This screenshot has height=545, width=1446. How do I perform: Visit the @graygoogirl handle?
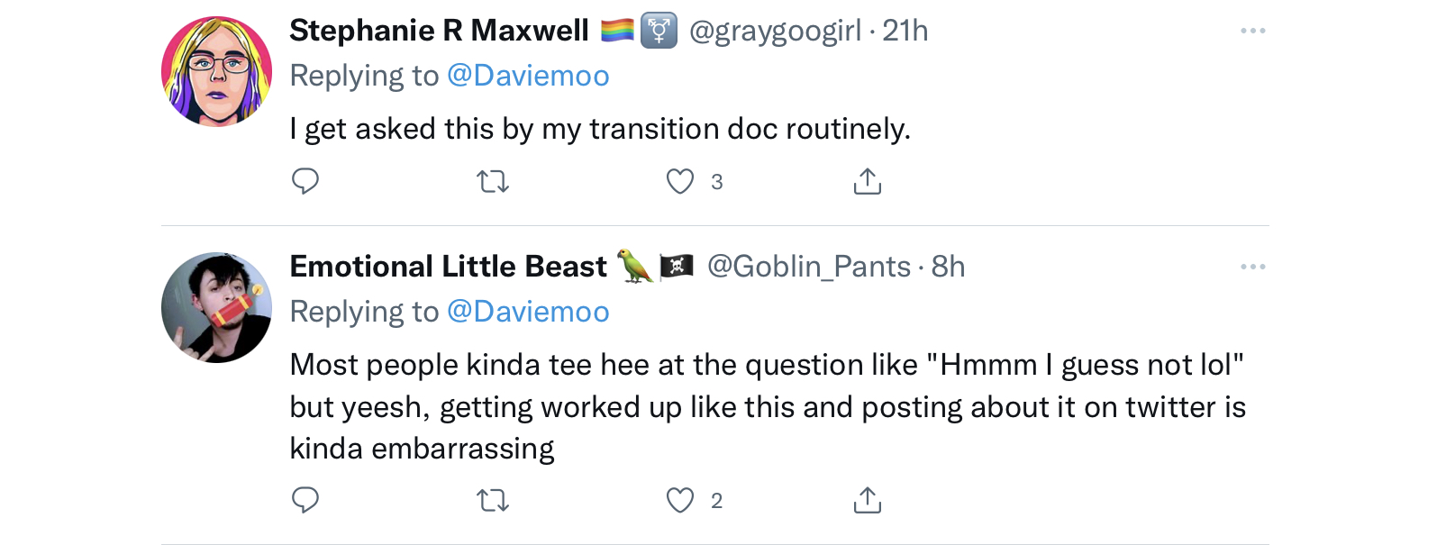coord(775,31)
